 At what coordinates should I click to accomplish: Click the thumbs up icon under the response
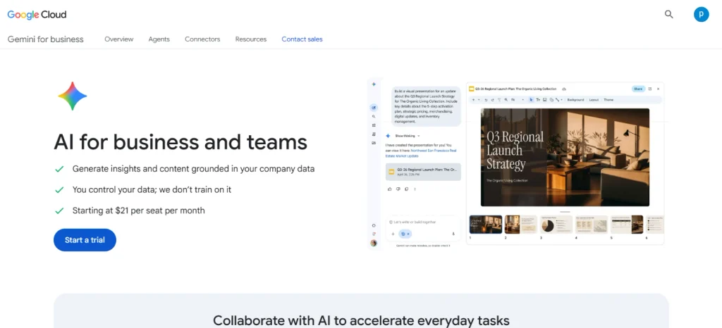[x=389, y=189]
